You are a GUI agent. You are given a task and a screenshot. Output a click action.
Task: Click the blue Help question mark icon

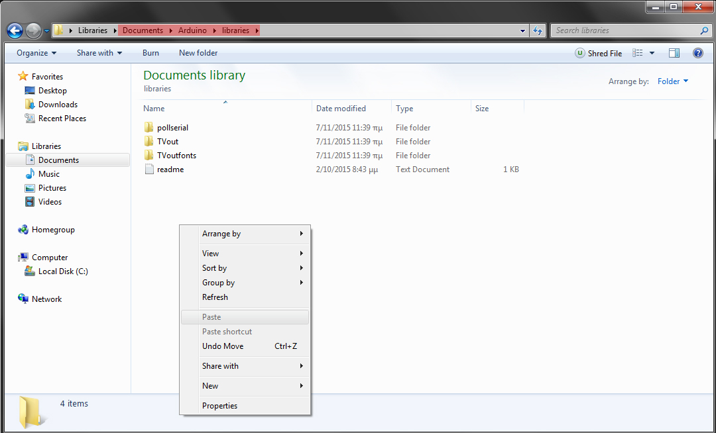pyautogui.click(x=697, y=54)
